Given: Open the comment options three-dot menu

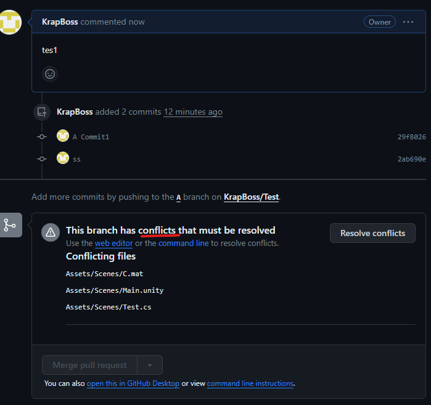Looking at the screenshot, I should click(x=408, y=22).
